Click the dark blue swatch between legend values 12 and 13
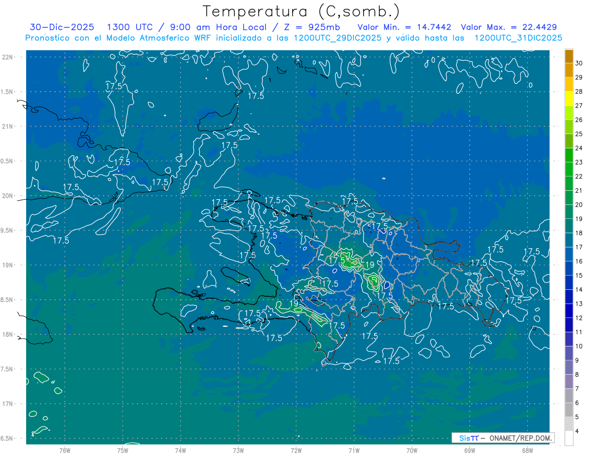The height and width of the screenshot is (457, 592). pyautogui.click(x=569, y=311)
